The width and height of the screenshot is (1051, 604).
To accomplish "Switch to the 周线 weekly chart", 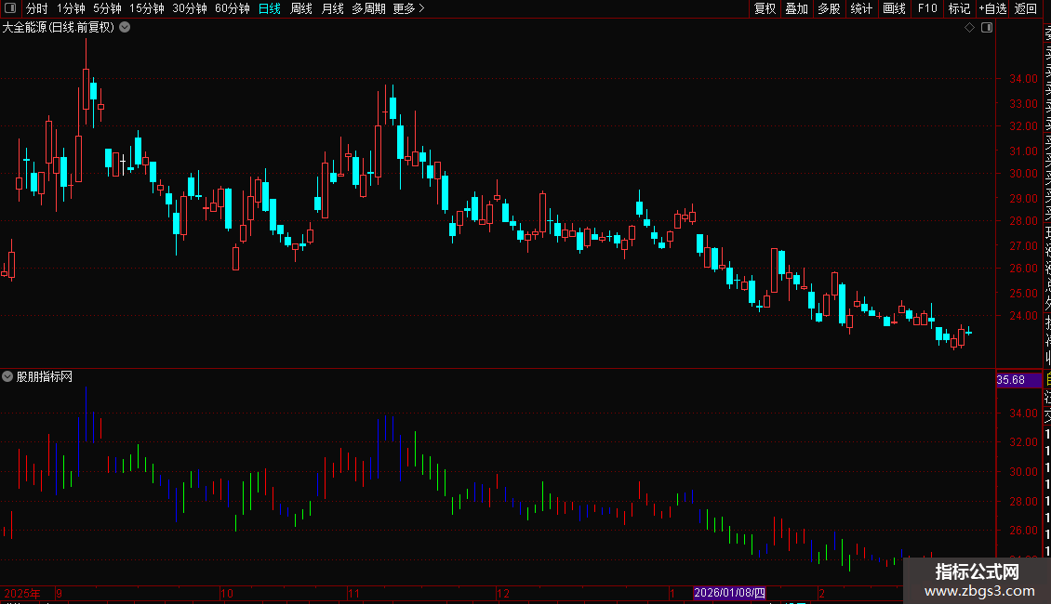I will tap(301, 8).
